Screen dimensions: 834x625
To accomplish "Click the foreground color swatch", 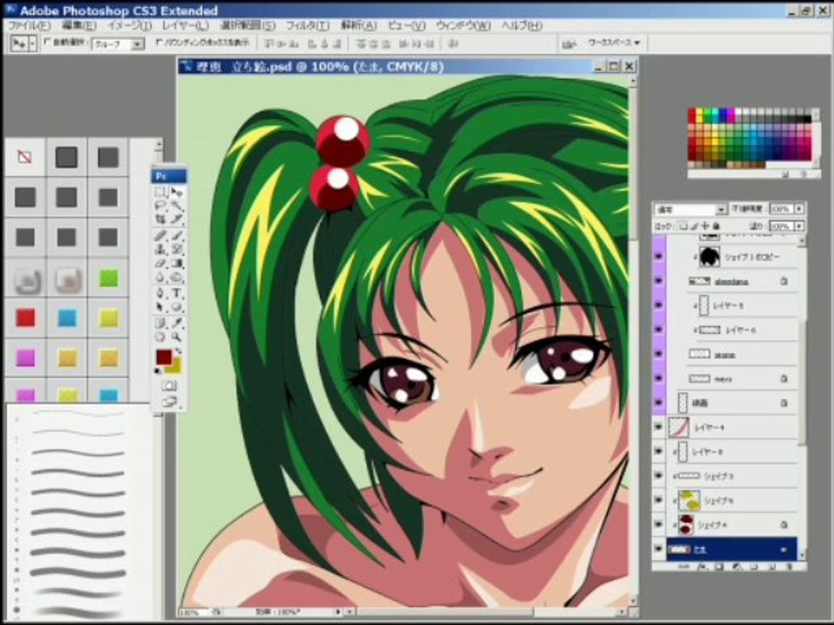I will [x=164, y=357].
